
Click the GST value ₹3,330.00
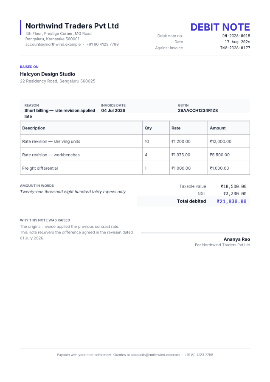pyautogui.click(x=235, y=194)
